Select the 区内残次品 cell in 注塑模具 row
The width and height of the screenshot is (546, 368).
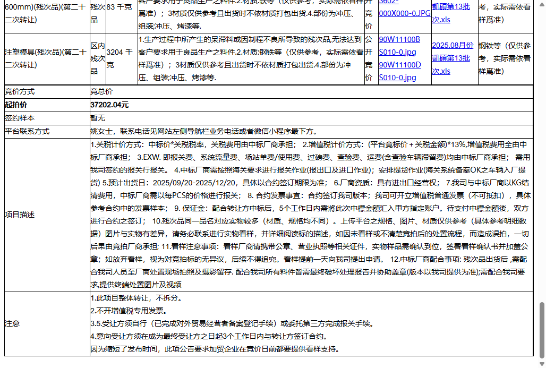pyautogui.click(x=98, y=58)
